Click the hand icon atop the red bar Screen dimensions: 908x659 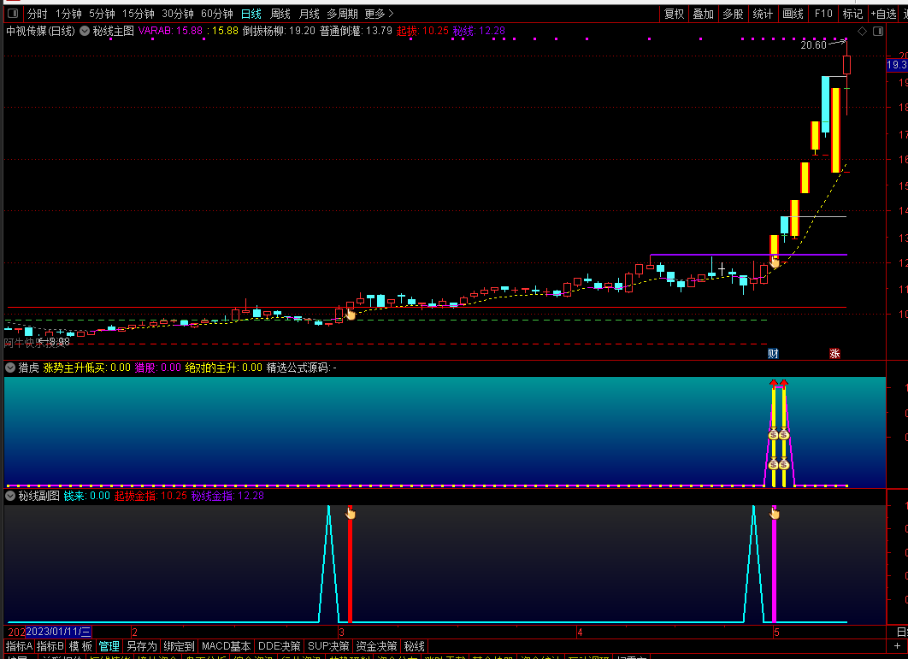(351, 513)
